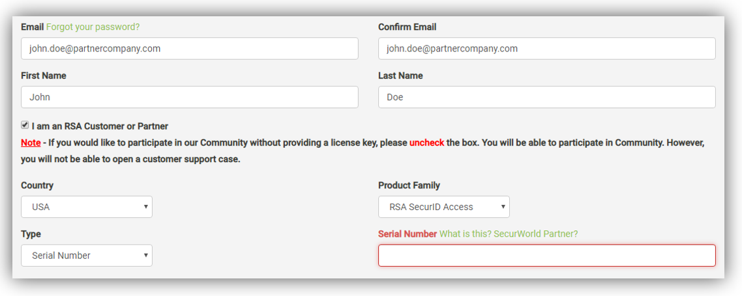Uncheck the RSA Customer or Partner checkbox
Viewport: 742px width, 296px height.
click(25, 125)
